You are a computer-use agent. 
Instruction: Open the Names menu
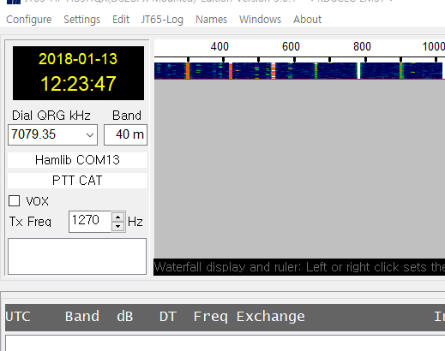pyautogui.click(x=211, y=20)
